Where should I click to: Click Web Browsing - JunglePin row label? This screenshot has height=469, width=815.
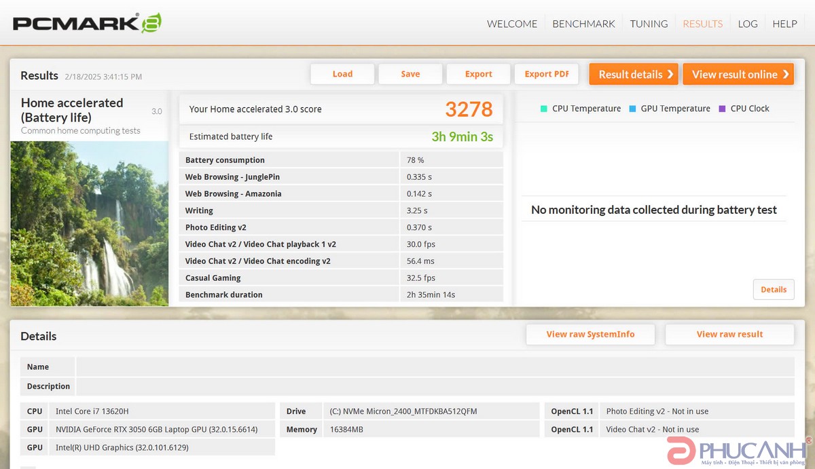(232, 177)
